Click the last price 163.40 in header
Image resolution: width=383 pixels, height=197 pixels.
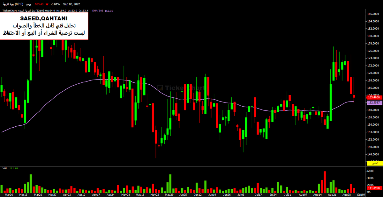(39, 4)
